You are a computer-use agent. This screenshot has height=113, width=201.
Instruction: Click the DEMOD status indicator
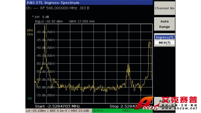click(98, 110)
